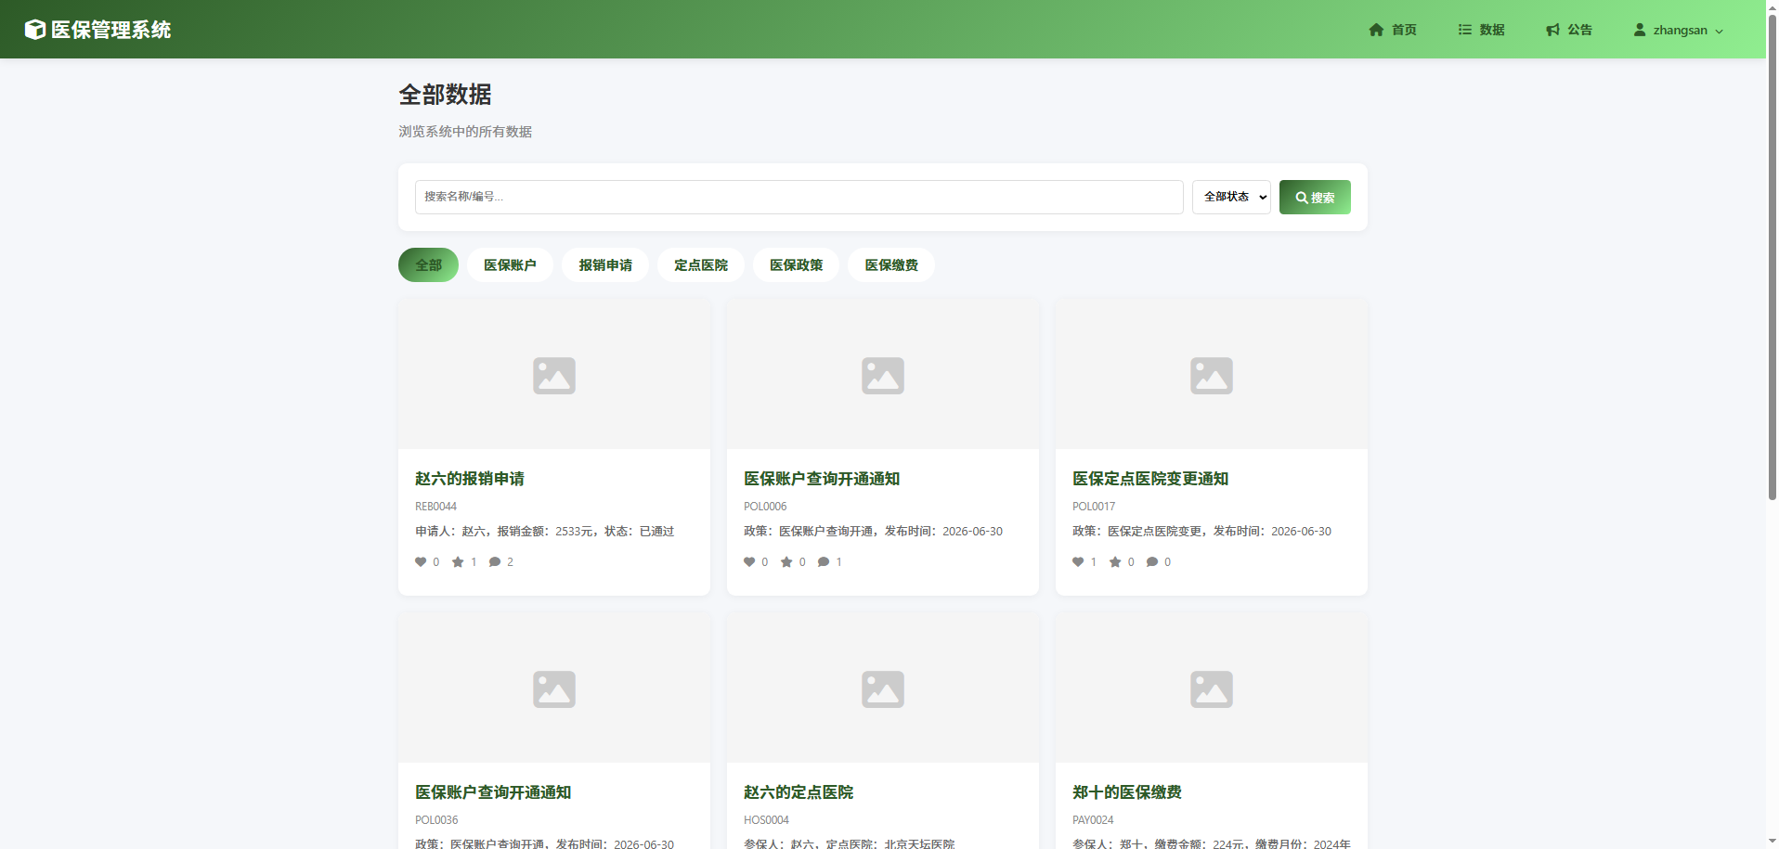Click heart icon on 医保定点医院变更通知 card
Image resolution: width=1779 pixels, height=849 pixels.
coord(1078,561)
